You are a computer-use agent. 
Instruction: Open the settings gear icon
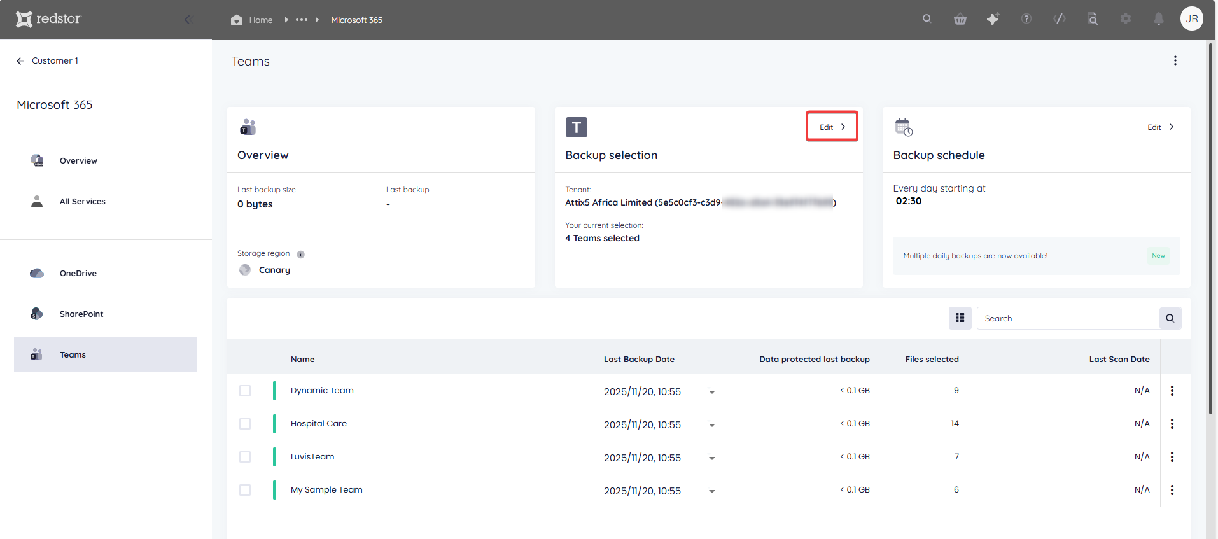[x=1126, y=19]
